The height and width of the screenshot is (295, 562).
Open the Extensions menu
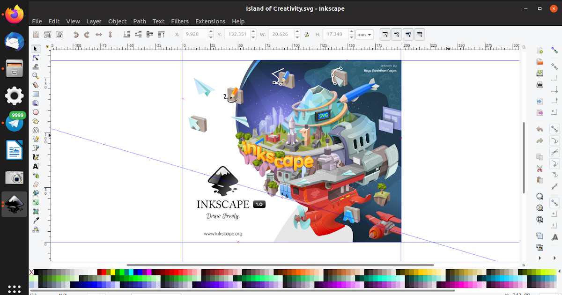point(210,21)
